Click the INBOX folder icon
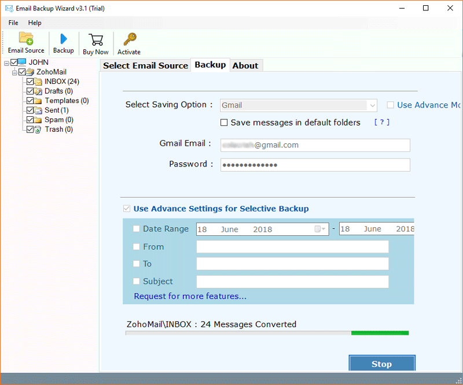 tap(38, 82)
